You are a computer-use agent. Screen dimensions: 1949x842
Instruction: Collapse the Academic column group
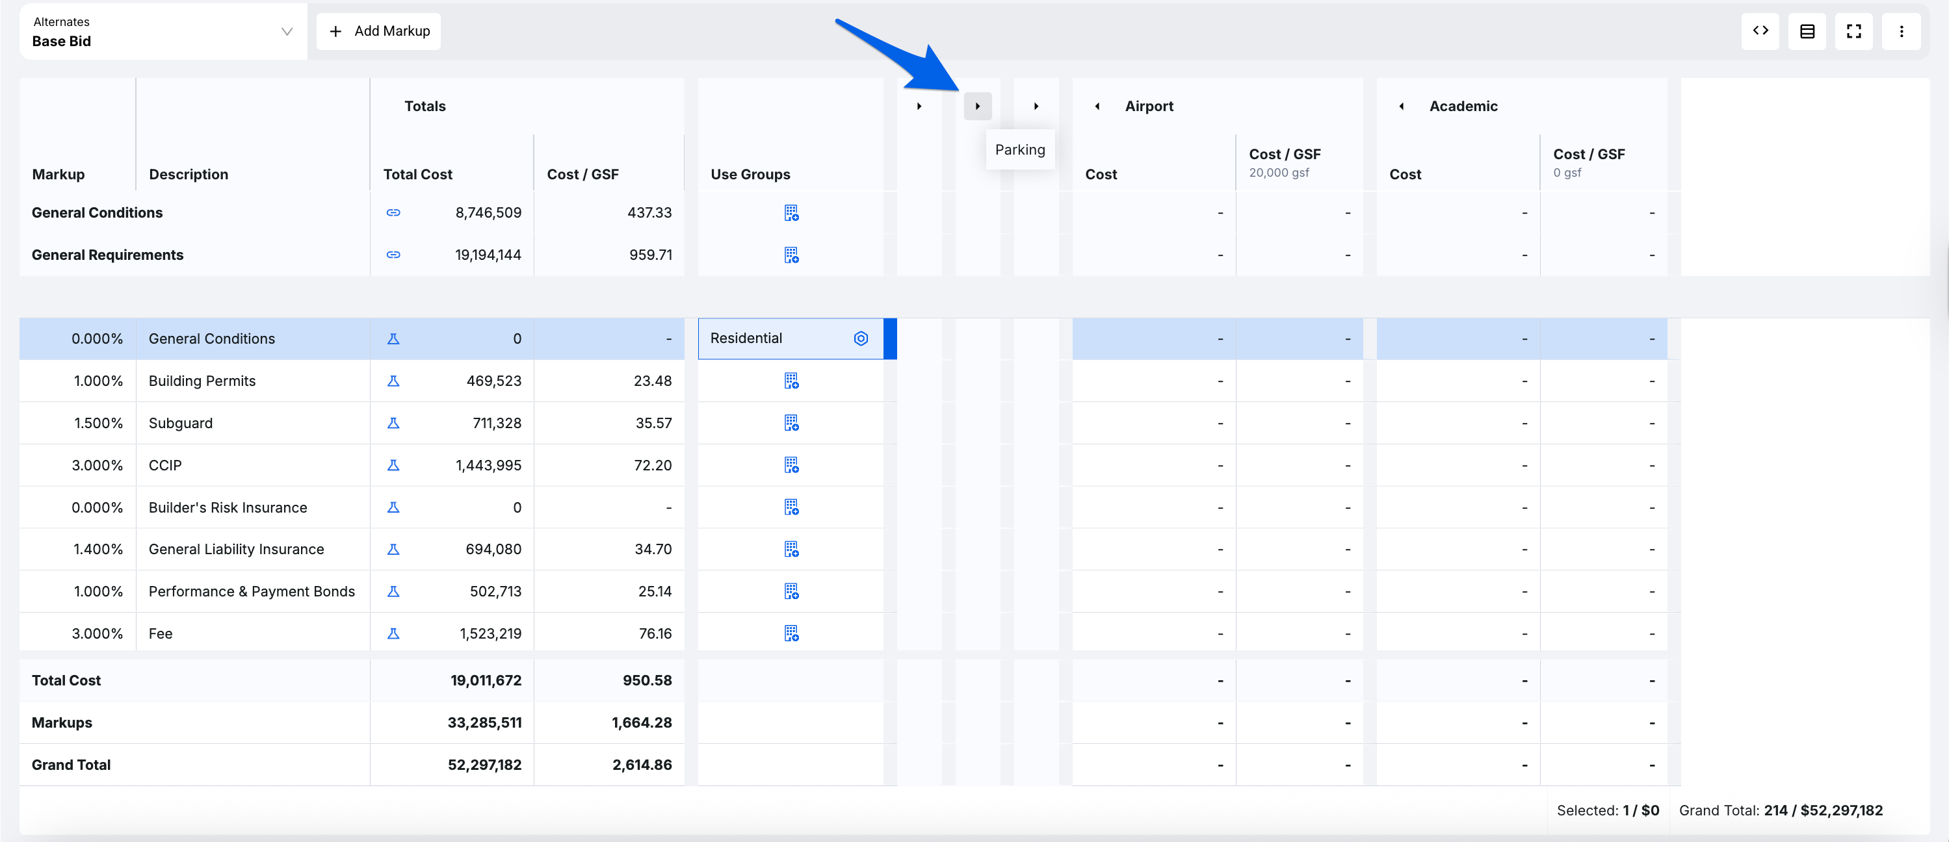(1401, 107)
